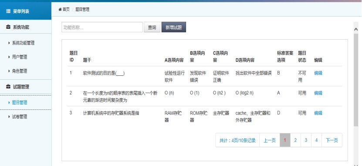Collapse the 试题管理 menu section
The image size is (362, 166).
point(26,87)
